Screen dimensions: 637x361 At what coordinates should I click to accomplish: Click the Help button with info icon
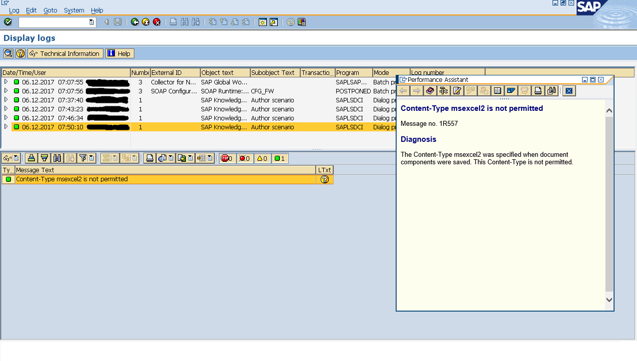pyautogui.click(x=120, y=53)
